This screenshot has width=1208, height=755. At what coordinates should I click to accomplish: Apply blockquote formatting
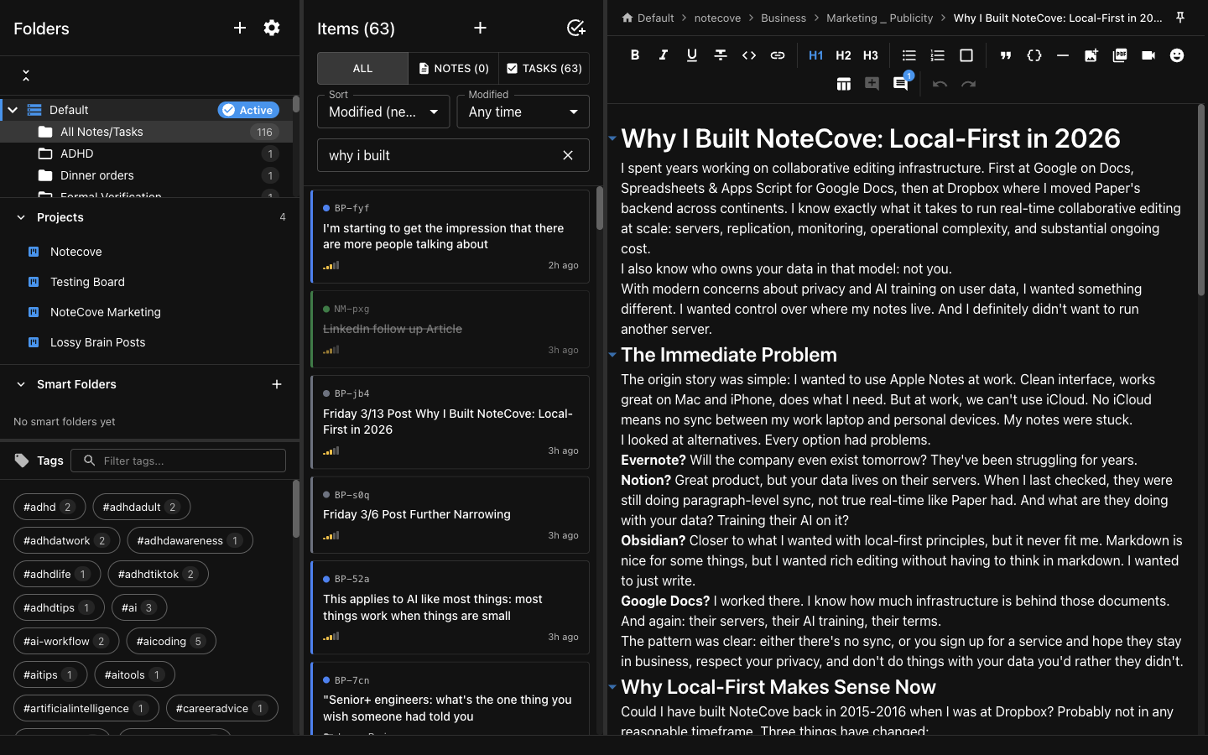click(x=1005, y=55)
